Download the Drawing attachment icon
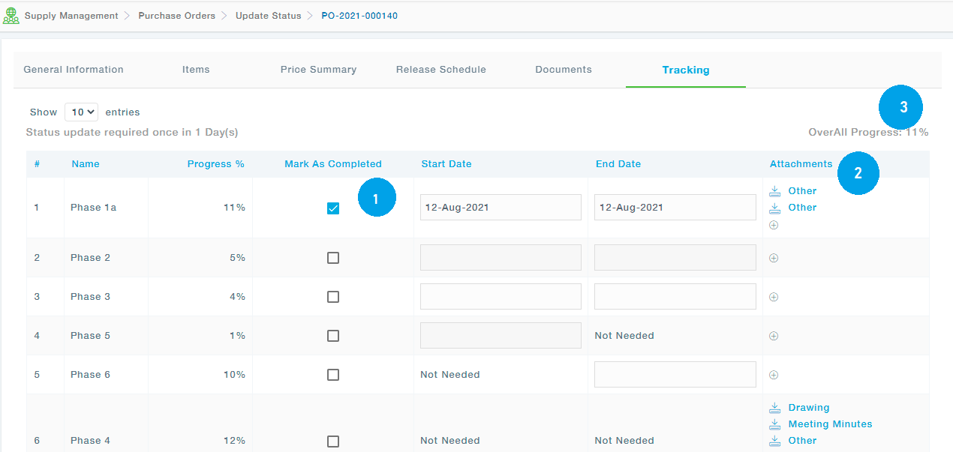Viewport: 953px width, 452px height. 775,408
